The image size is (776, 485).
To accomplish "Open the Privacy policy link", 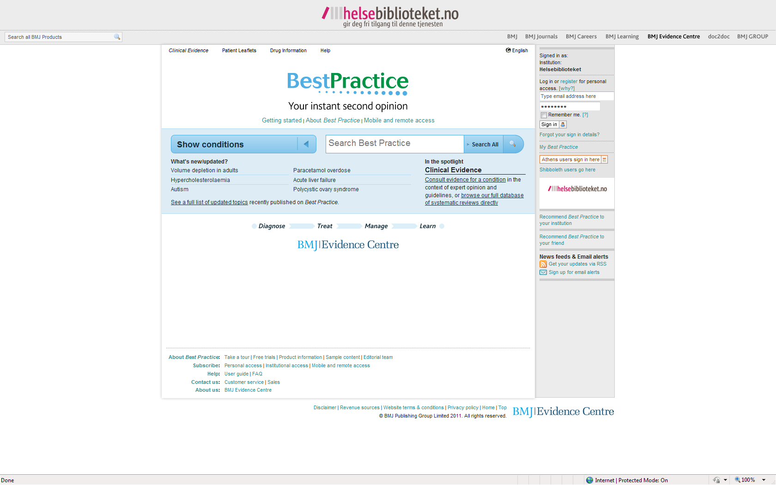I will tap(463, 408).
